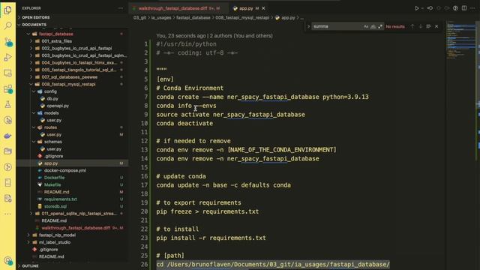Close the app.py tab
Screen dimensions: 480x270
click(x=263, y=8)
